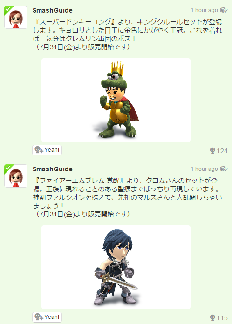This screenshot has width=232, height=324.
Task: Open the King K. Rool set post text
Action: coord(127,34)
